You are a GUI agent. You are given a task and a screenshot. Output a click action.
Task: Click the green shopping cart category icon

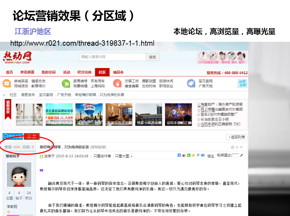coord(66,84)
